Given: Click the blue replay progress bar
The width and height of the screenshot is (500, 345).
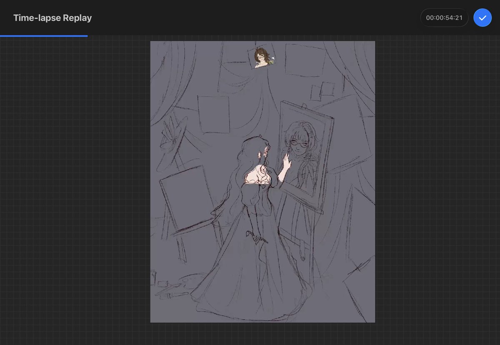Looking at the screenshot, I should (x=44, y=36).
